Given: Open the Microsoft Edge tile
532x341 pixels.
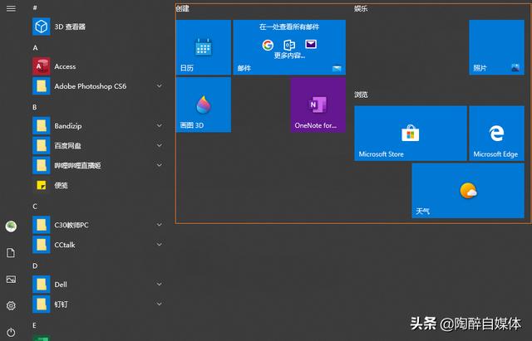Looking at the screenshot, I should pos(497,133).
